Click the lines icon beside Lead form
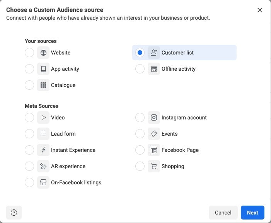Image resolution: width=271 pixels, height=223 pixels. 43,134
